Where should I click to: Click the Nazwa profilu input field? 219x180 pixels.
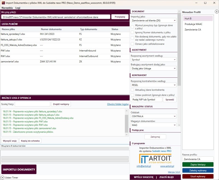tap(198, 159)
